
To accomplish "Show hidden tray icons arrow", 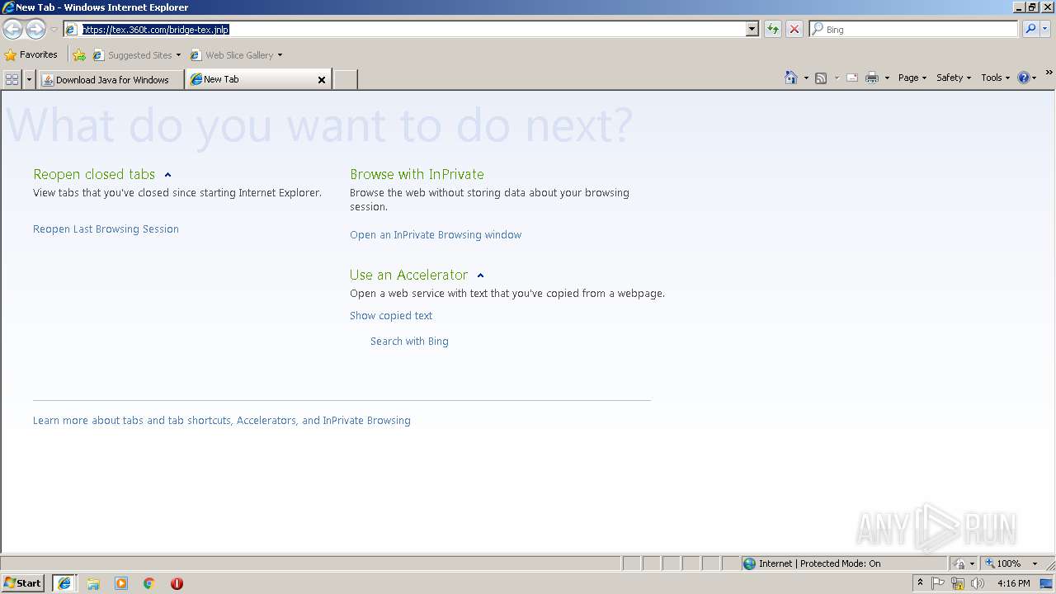I will 920,583.
